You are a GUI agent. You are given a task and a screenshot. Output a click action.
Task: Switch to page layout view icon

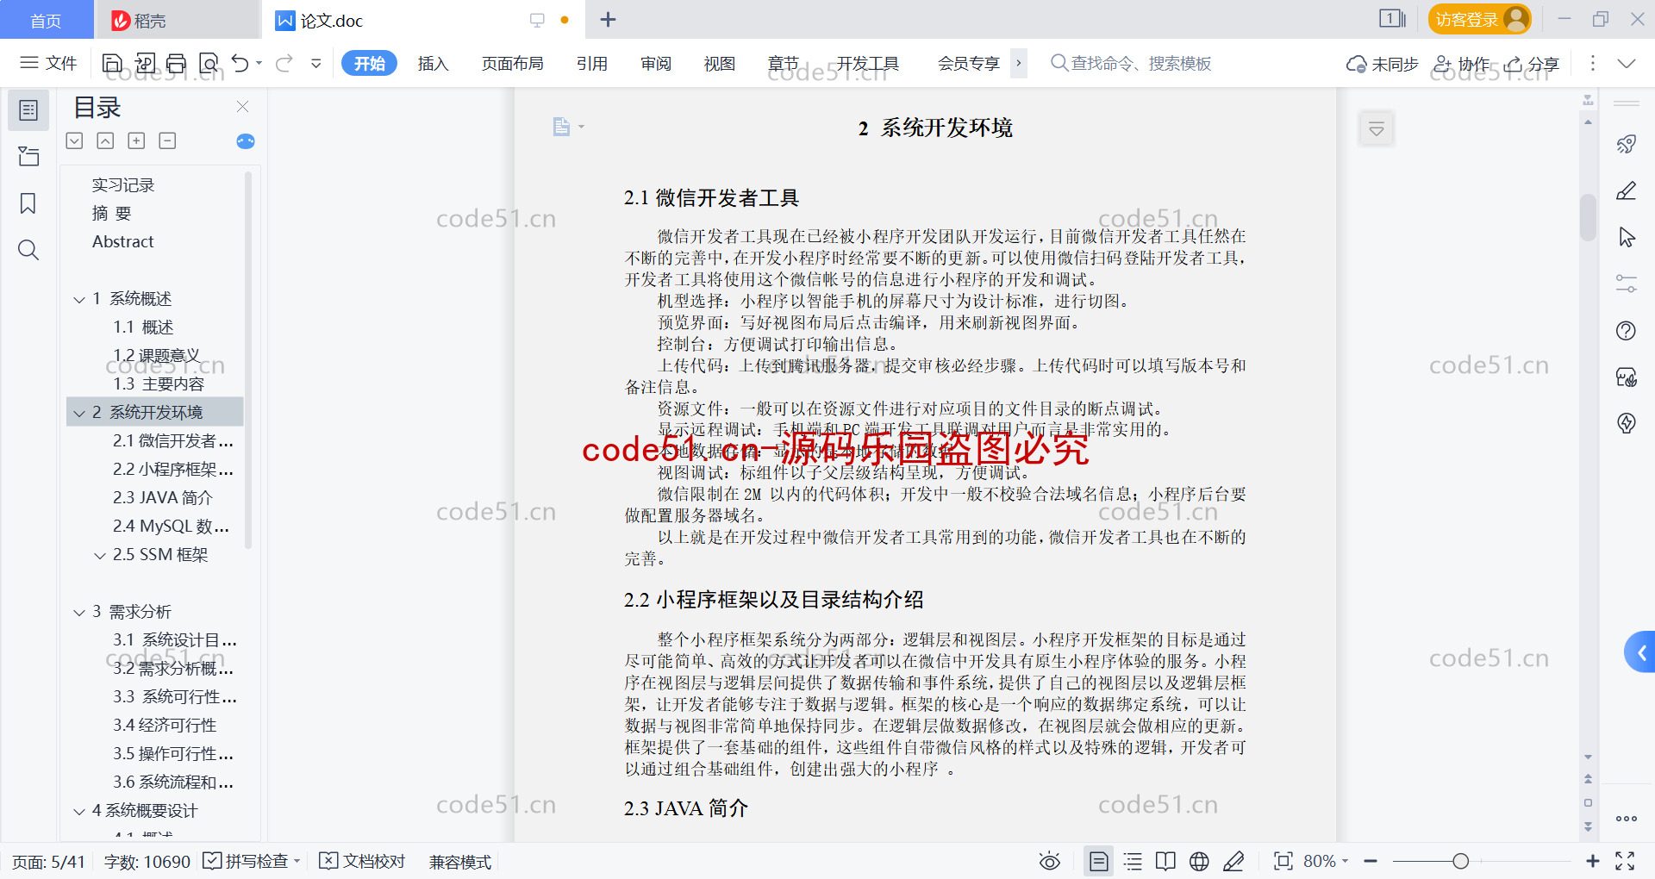(x=1099, y=861)
